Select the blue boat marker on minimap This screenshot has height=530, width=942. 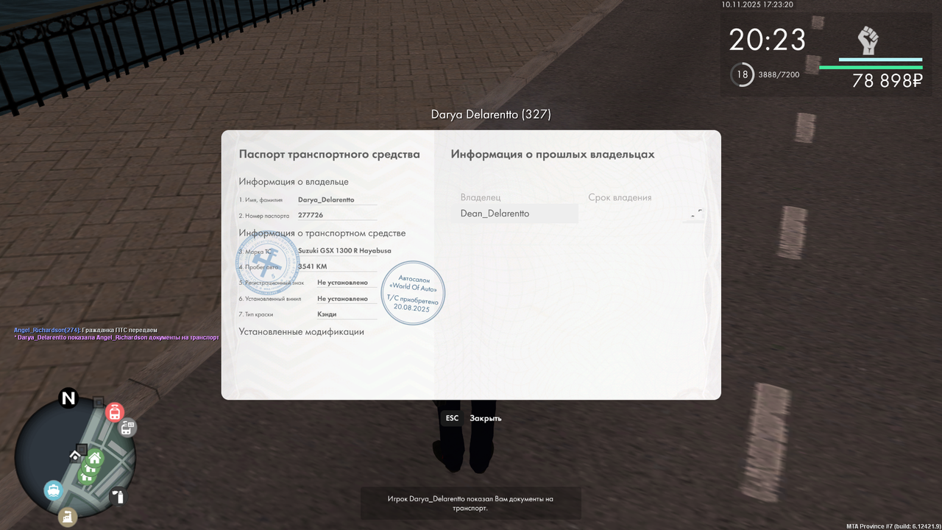53,490
